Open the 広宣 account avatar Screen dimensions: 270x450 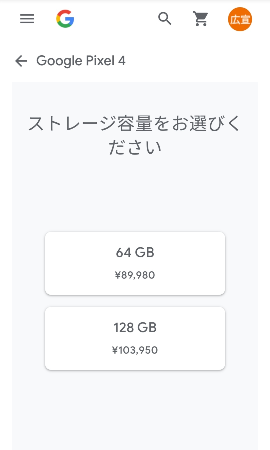240,19
